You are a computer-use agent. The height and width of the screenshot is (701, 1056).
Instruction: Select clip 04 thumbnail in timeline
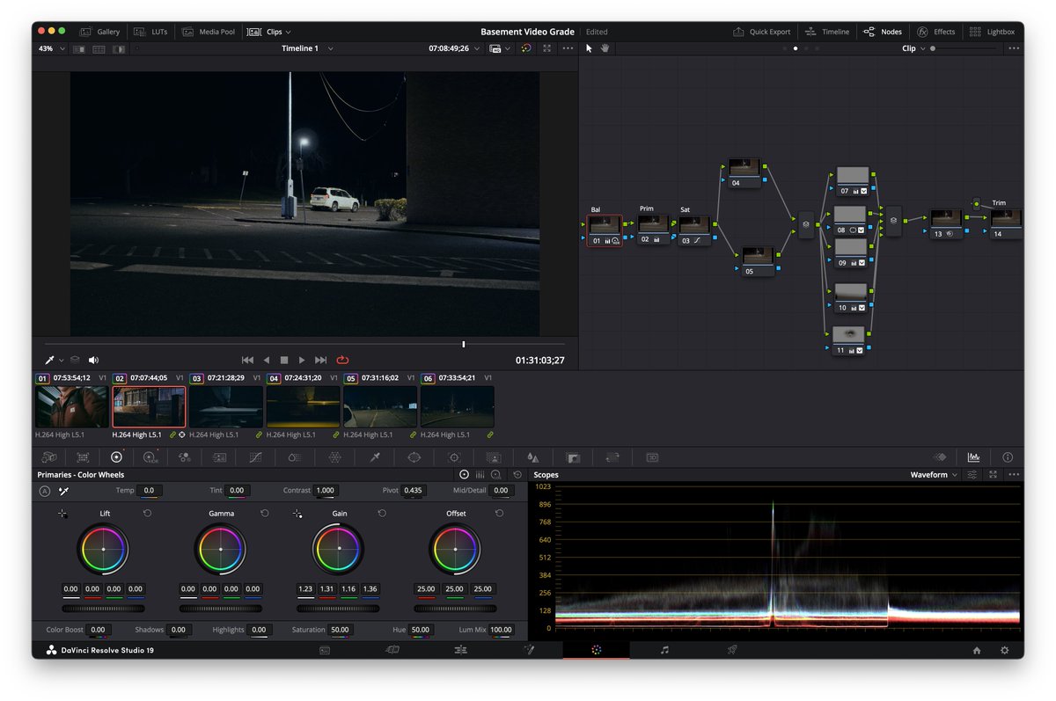[x=303, y=407]
